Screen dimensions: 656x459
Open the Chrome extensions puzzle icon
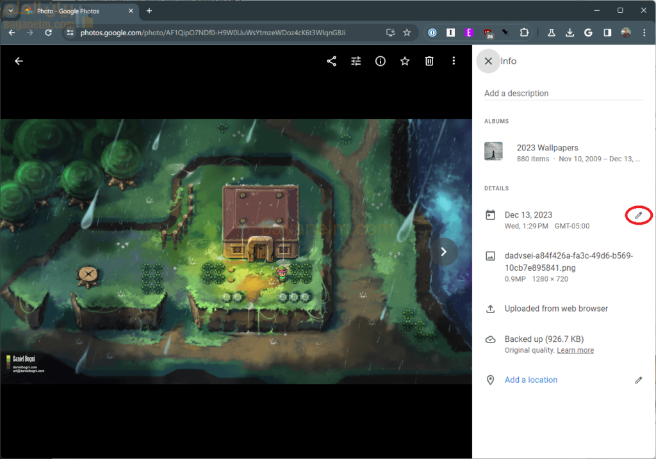[x=524, y=33]
